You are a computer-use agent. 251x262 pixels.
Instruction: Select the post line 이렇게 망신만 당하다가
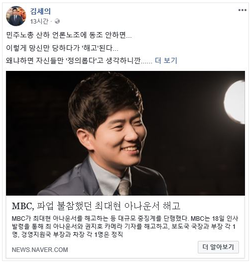coord(62,48)
